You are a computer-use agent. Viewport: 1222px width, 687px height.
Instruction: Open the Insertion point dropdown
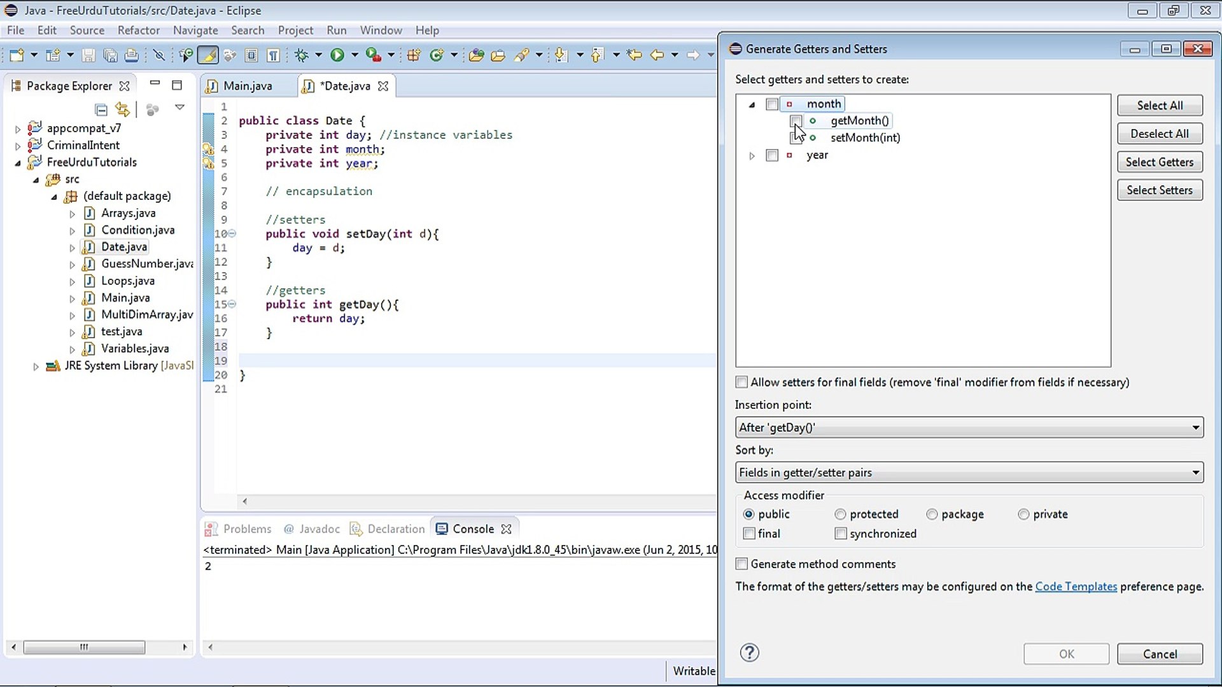point(969,427)
